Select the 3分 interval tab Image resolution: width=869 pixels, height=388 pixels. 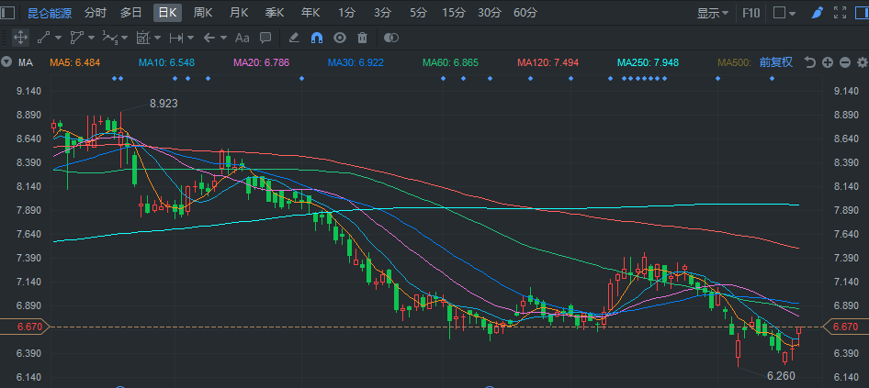coord(382,13)
